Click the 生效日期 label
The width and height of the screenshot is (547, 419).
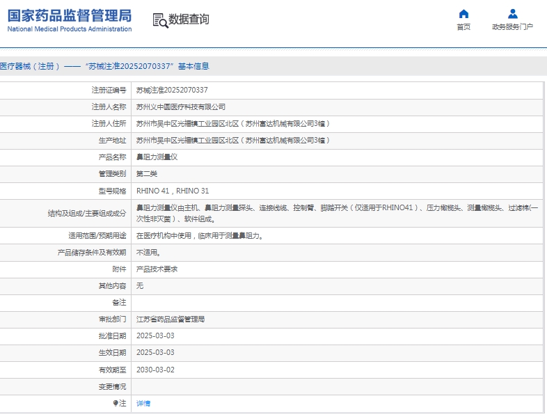[112, 353]
